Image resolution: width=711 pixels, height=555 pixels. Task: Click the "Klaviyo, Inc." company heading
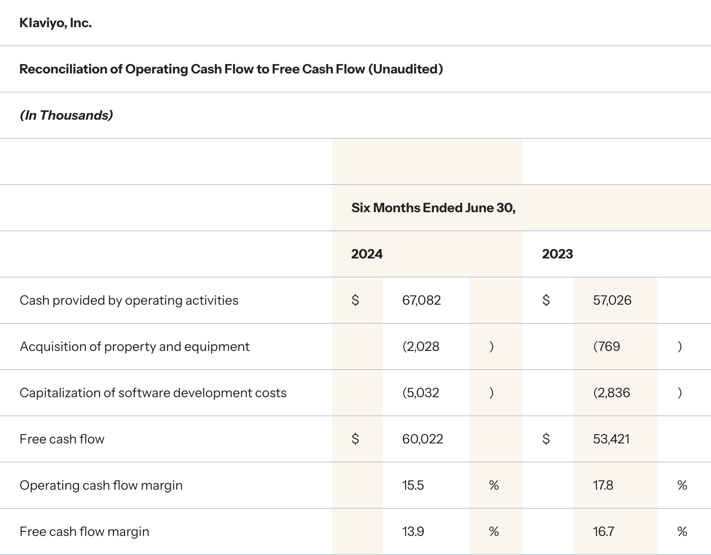(x=56, y=23)
